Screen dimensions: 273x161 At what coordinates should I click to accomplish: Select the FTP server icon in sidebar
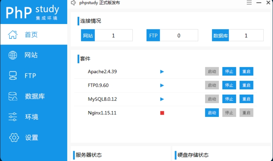tap(13, 76)
